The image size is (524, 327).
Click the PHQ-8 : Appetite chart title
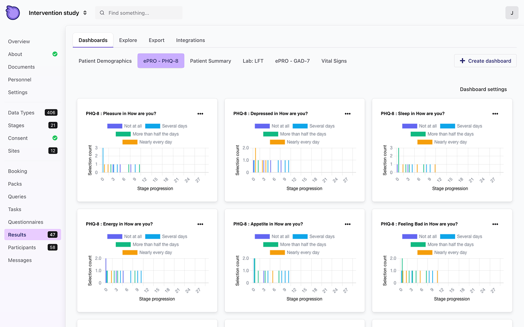pyautogui.click(x=268, y=224)
